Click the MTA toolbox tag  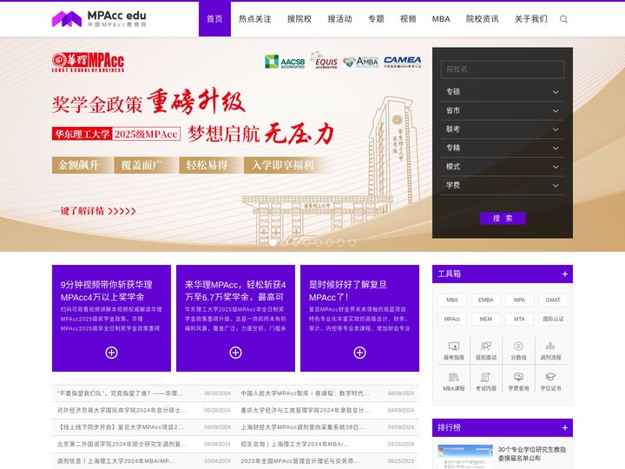[519, 319]
